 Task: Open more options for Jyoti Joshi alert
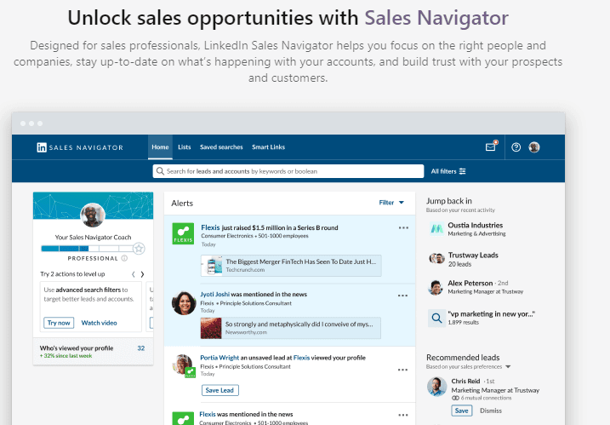[402, 296]
